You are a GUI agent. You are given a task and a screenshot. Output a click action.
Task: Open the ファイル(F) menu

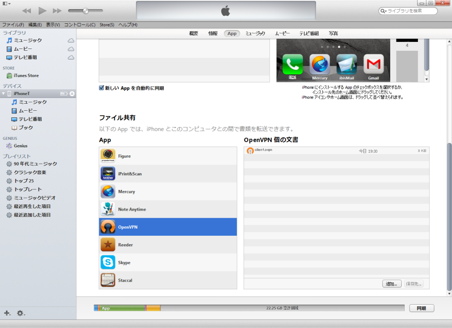click(x=13, y=25)
